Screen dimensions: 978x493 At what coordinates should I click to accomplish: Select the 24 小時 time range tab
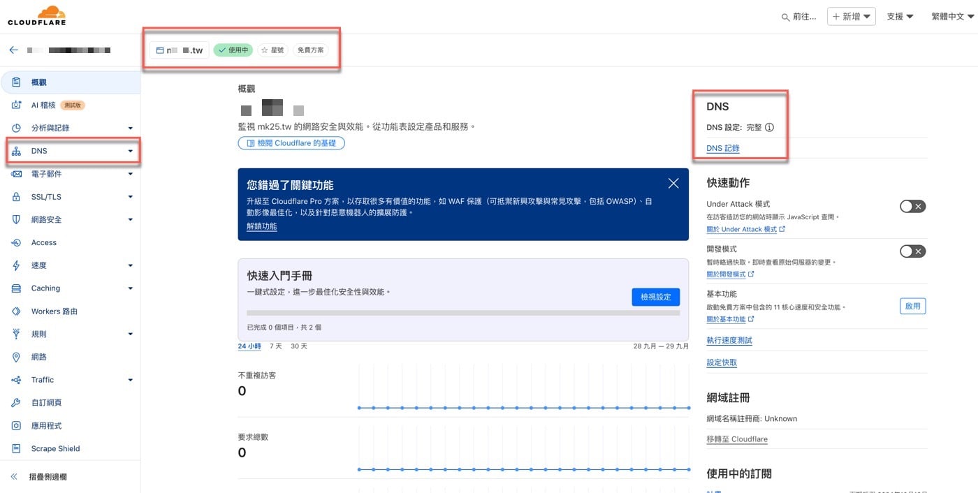coord(249,346)
